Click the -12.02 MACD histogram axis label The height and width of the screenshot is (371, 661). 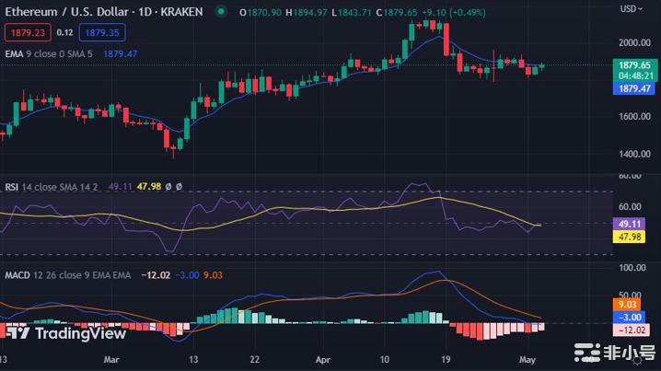click(x=635, y=330)
